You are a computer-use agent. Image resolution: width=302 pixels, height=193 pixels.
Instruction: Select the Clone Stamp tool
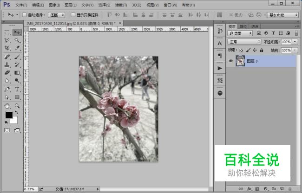(x=7, y=65)
